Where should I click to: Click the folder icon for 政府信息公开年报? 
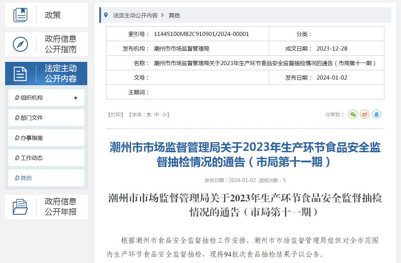[20, 207]
